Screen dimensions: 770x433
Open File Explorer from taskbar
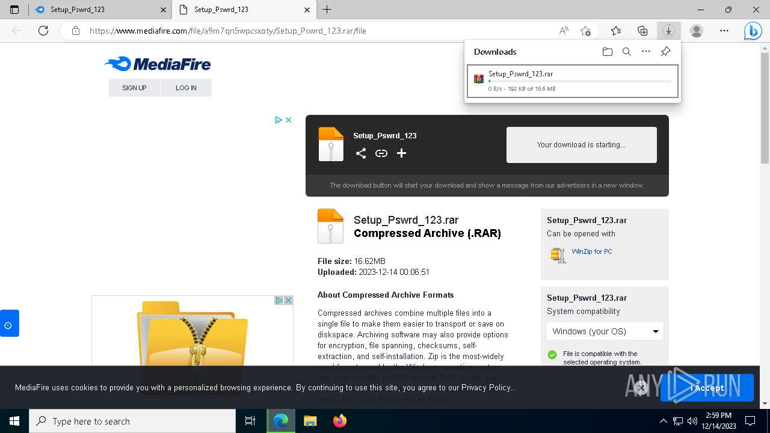coord(310,421)
